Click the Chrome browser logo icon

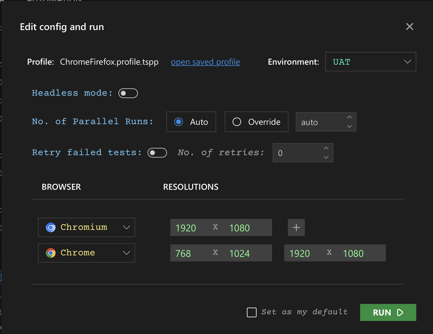pyautogui.click(x=51, y=253)
